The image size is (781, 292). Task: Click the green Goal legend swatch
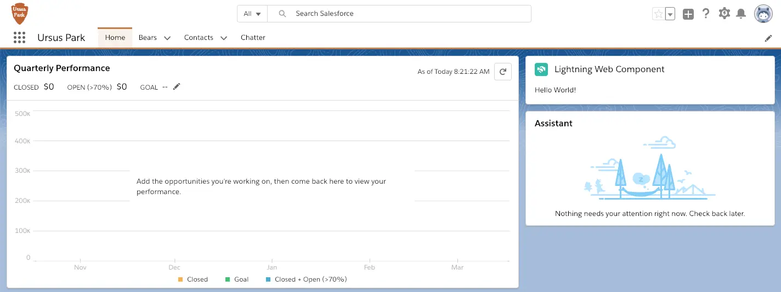[228, 279]
